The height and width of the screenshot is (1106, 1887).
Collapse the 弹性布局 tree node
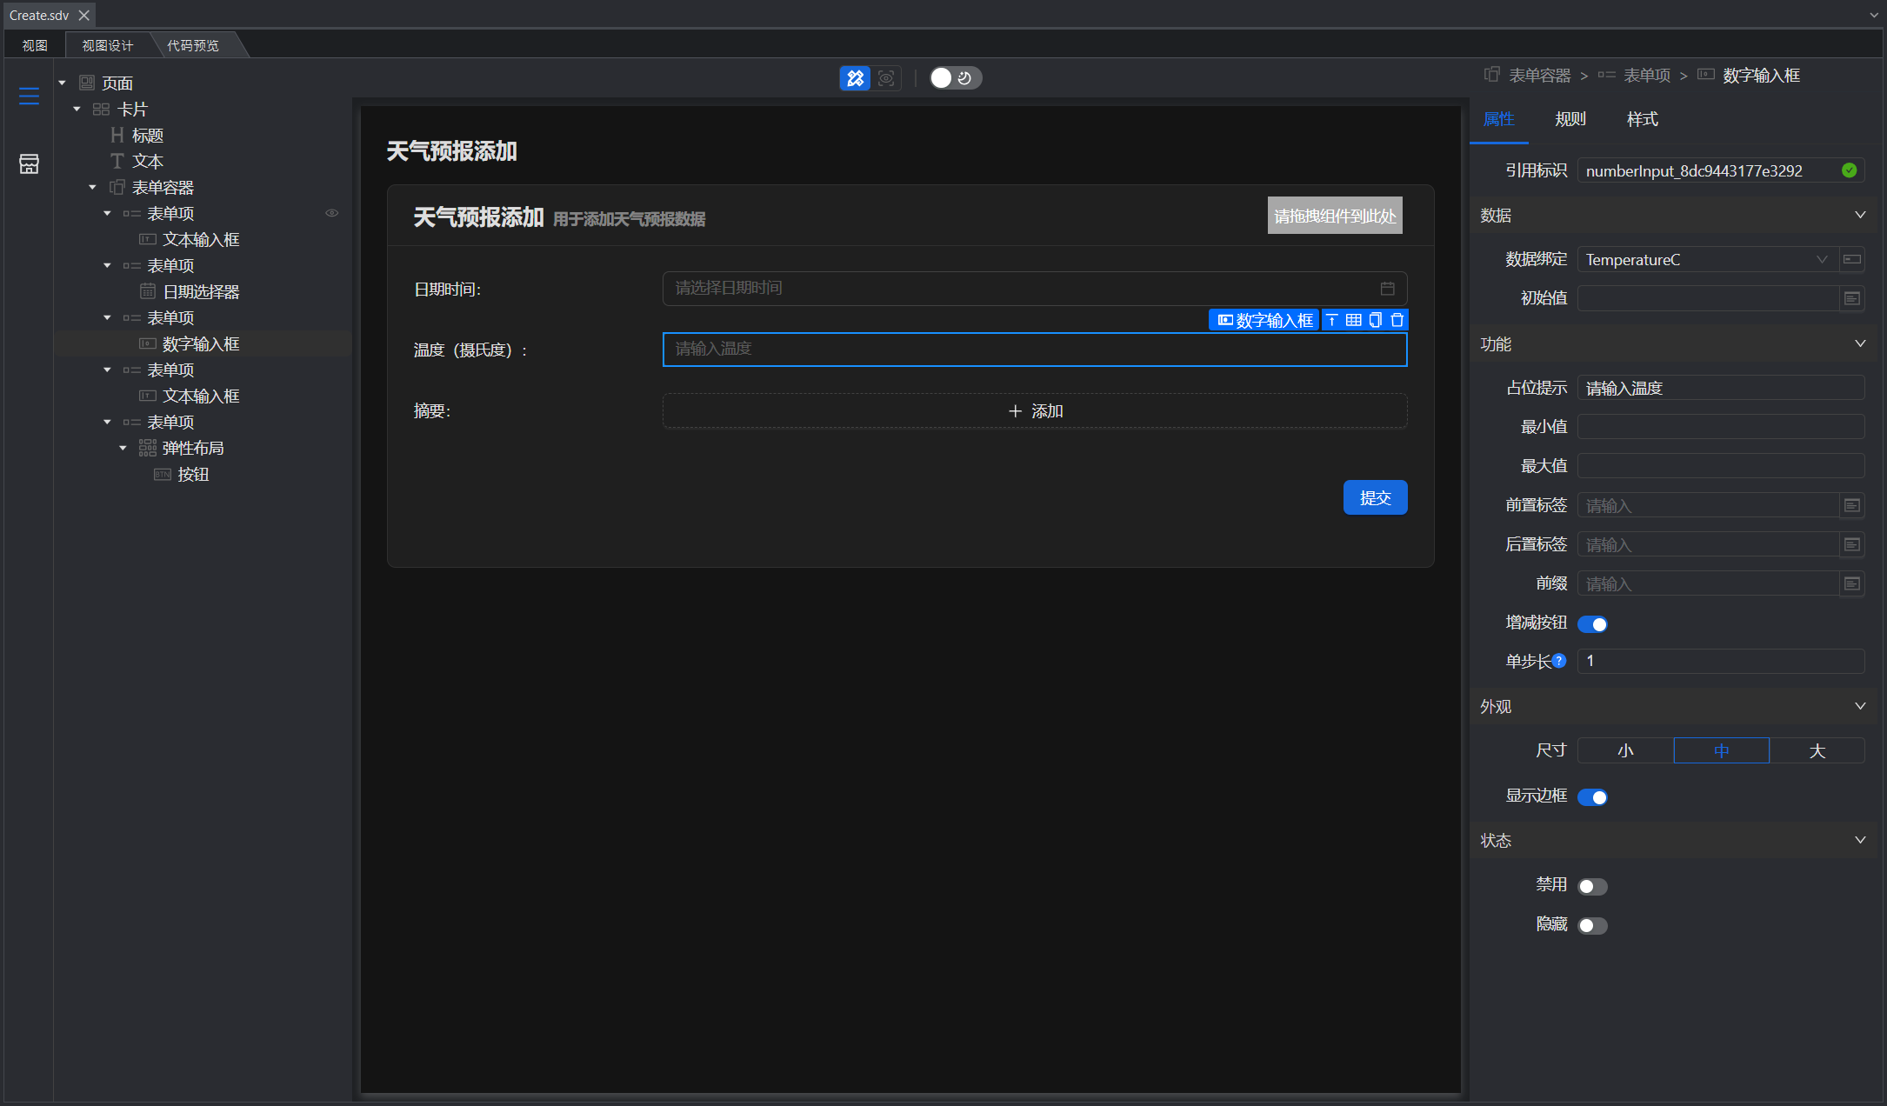[x=123, y=448]
